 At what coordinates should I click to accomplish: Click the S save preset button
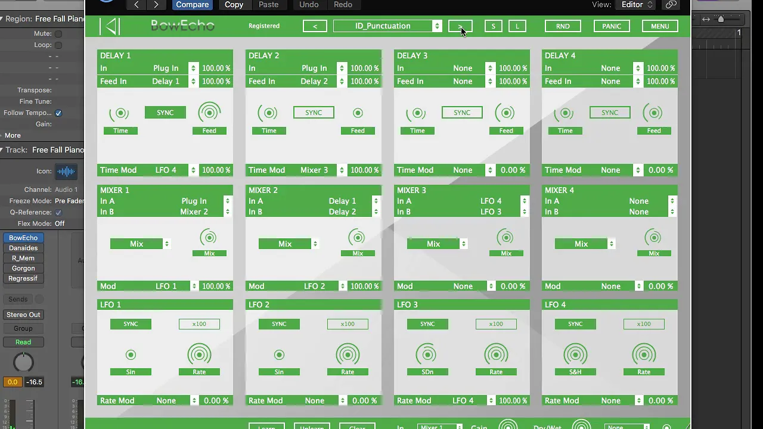493,26
